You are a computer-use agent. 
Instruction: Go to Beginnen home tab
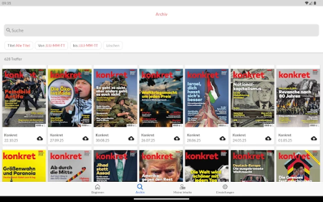point(97,188)
